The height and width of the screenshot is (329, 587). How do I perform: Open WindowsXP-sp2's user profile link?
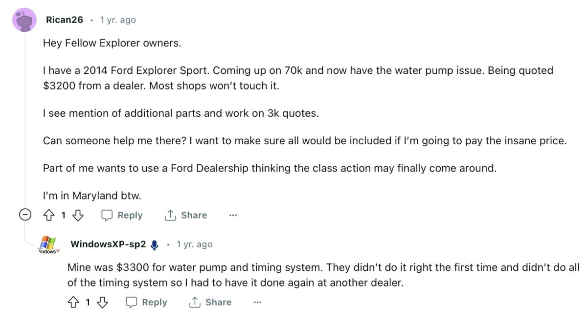108,244
